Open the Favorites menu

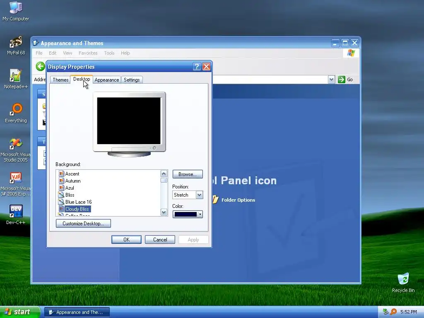[x=88, y=53]
